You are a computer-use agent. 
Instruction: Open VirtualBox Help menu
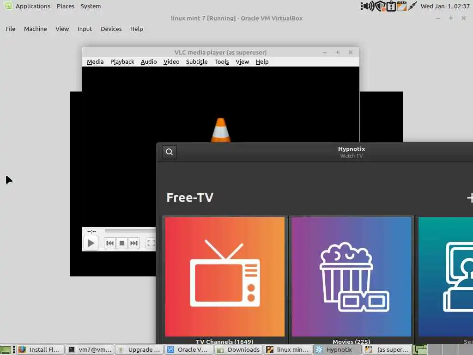pos(137,29)
